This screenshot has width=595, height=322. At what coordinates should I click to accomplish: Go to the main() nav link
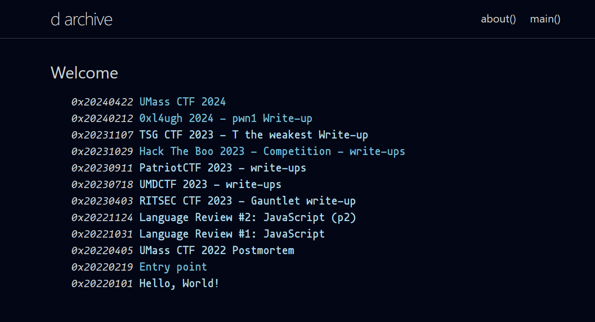coord(545,19)
